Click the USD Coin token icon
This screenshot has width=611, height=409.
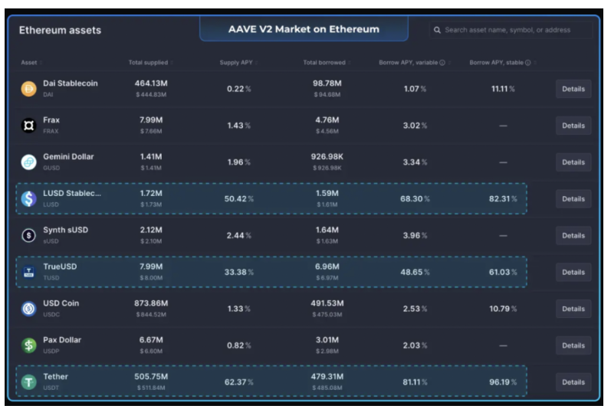point(28,309)
